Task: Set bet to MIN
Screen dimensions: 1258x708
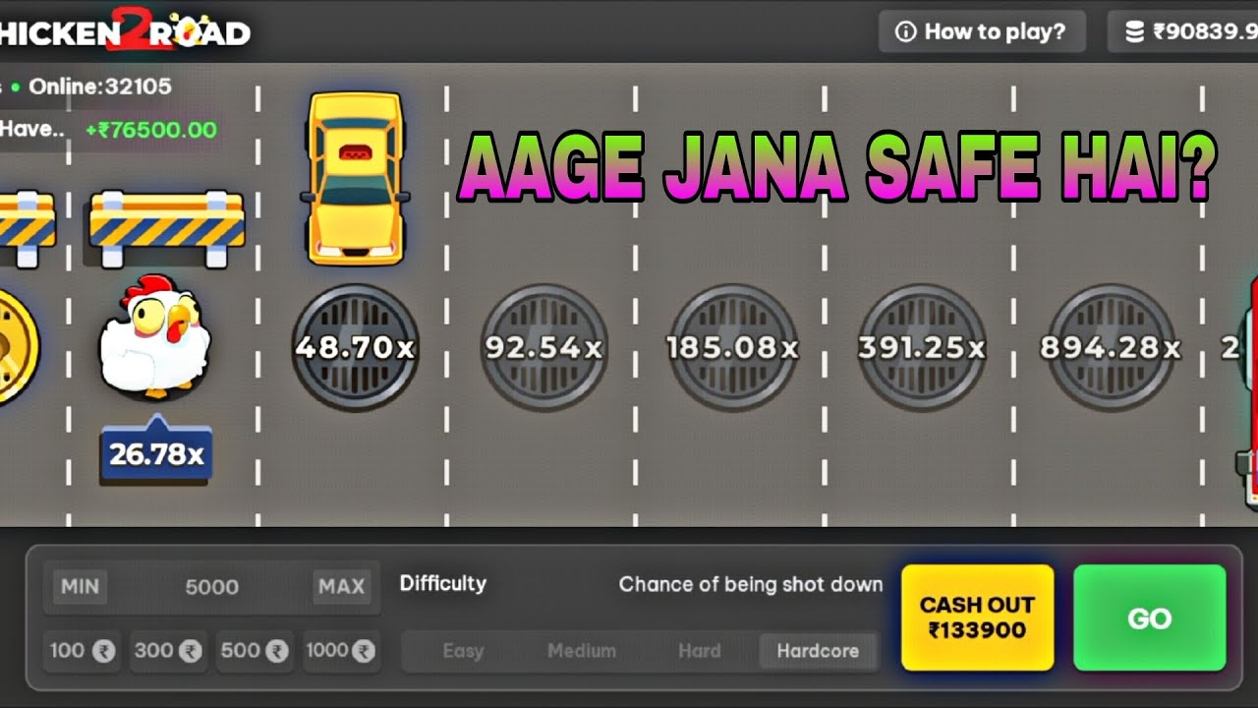Action: [x=80, y=586]
